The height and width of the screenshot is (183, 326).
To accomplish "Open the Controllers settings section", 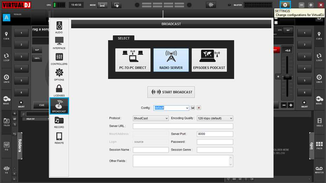I will pyautogui.click(x=59, y=59).
